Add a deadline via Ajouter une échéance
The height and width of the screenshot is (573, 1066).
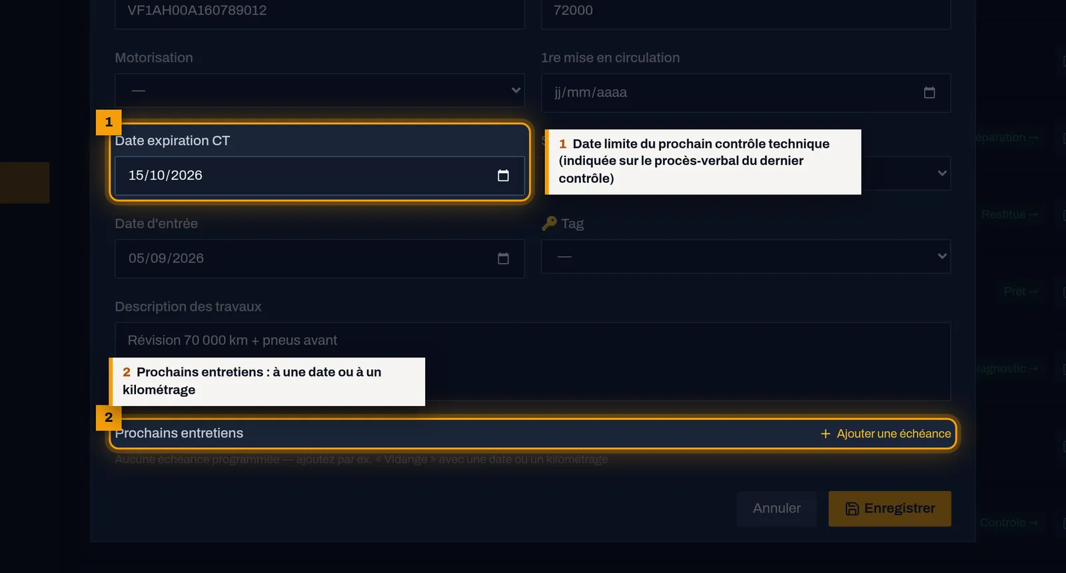point(885,434)
